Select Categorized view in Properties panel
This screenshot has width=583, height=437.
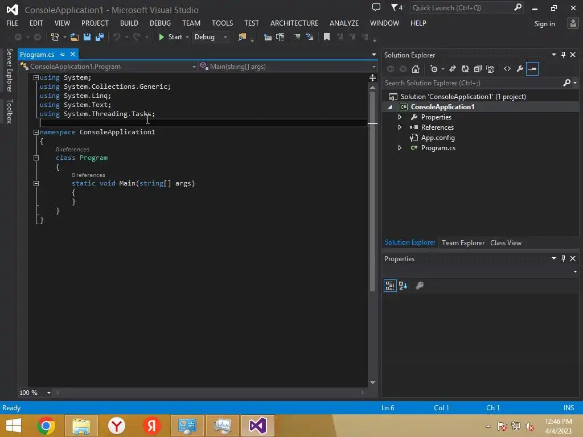[390, 286]
